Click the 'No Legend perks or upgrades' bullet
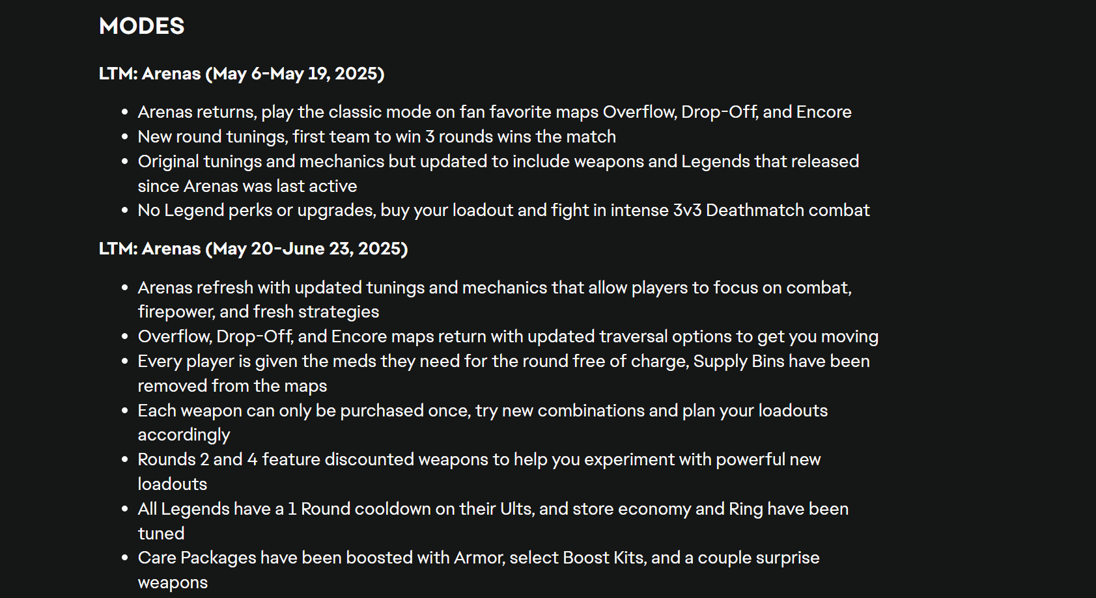Screen dimensions: 1096x598 click(503, 210)
